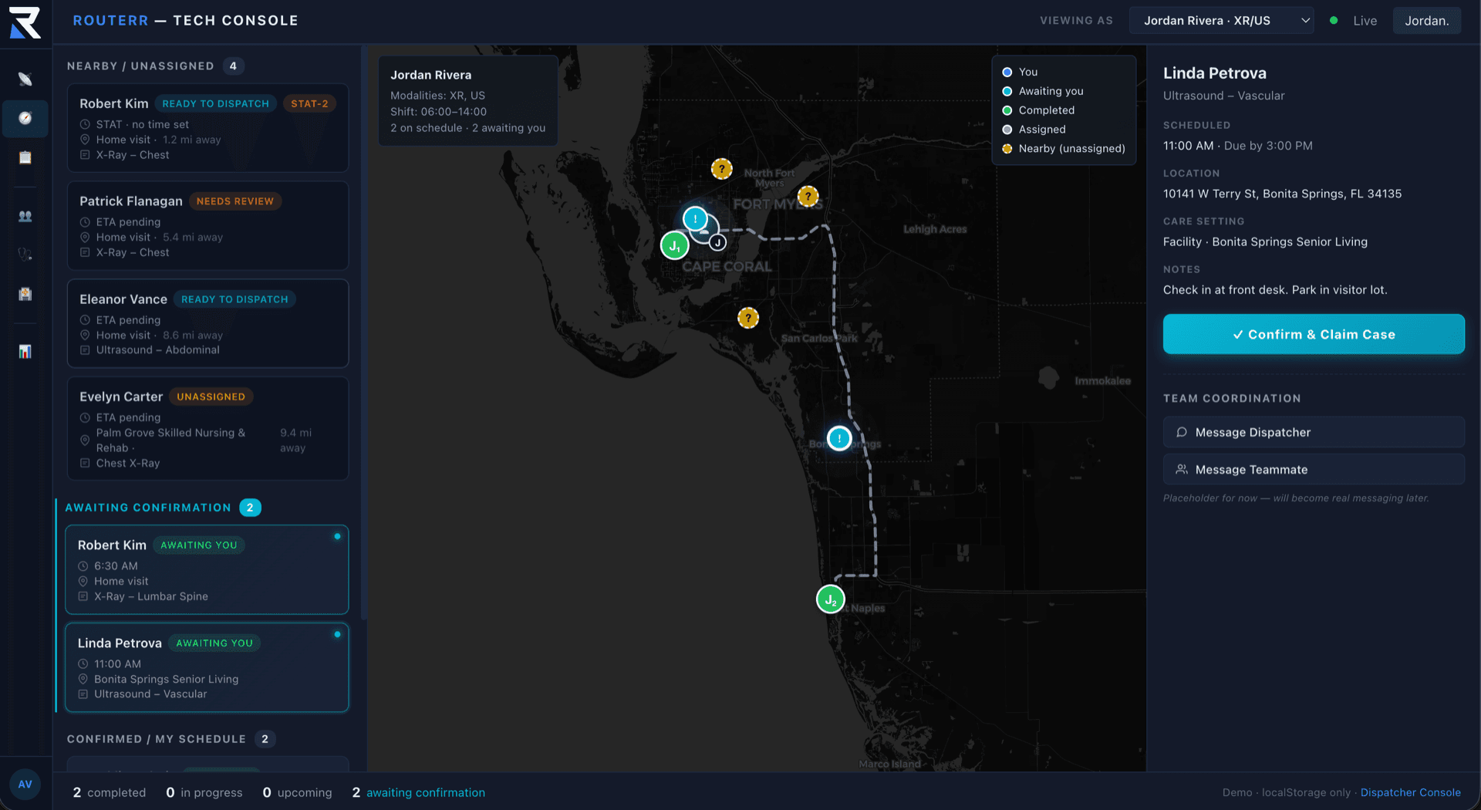The image size is (1481, 810).
Task: Click the team members icon in the sidebar
Action: (25, 217)
